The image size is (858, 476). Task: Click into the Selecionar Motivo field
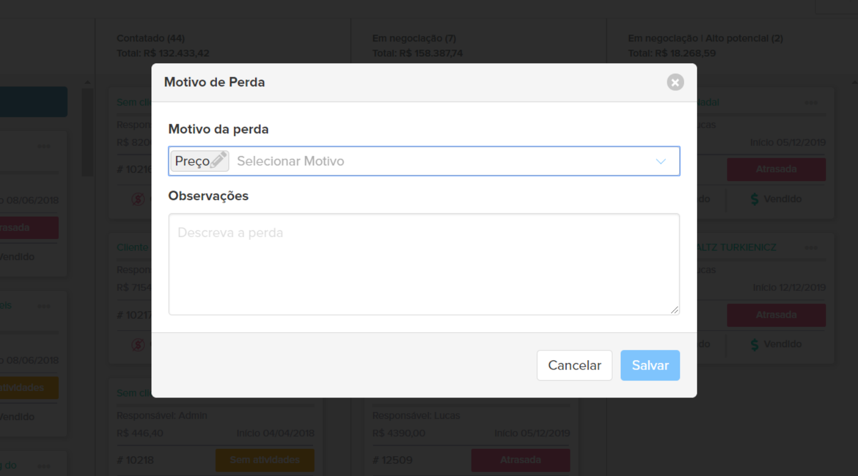tap(437, 162)
